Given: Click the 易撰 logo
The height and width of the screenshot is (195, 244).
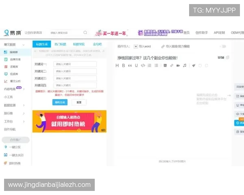Looking at the screenshot, I should pyautogui.click(x=13, y=33).
